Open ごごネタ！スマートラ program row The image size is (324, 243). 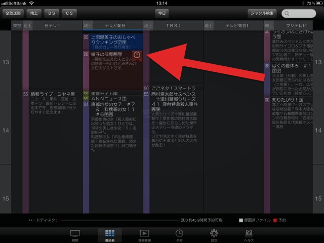pyautogui.click(x=173, y=88)
